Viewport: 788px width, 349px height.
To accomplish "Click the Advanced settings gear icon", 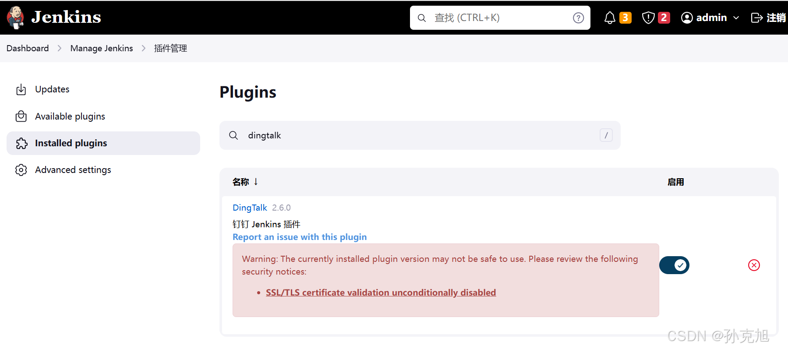I will 21,170.
